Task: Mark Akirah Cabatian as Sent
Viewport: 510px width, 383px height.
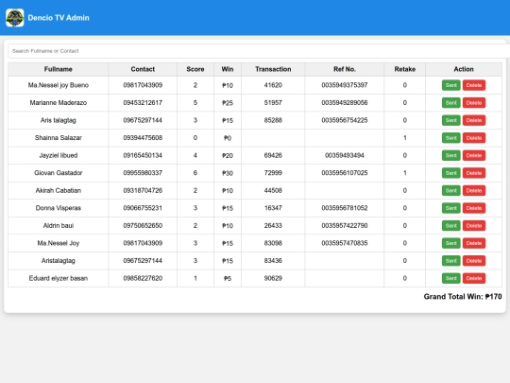Action: click(450, 190)
